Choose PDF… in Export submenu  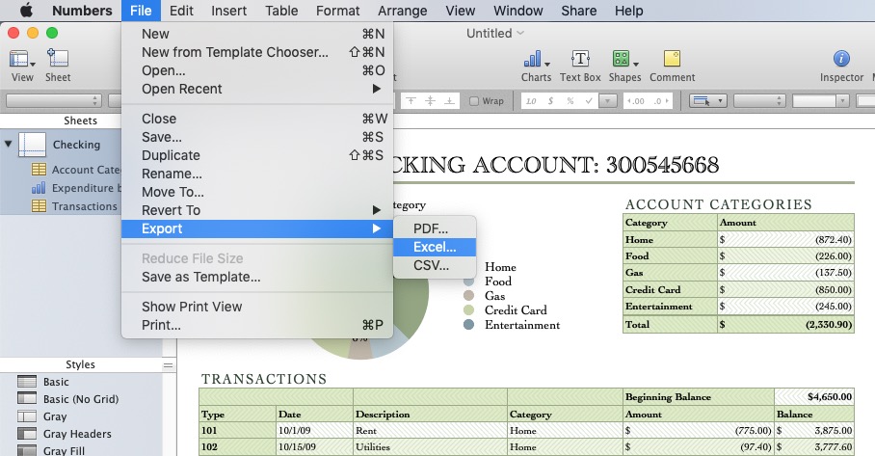(x=435, y=228)
